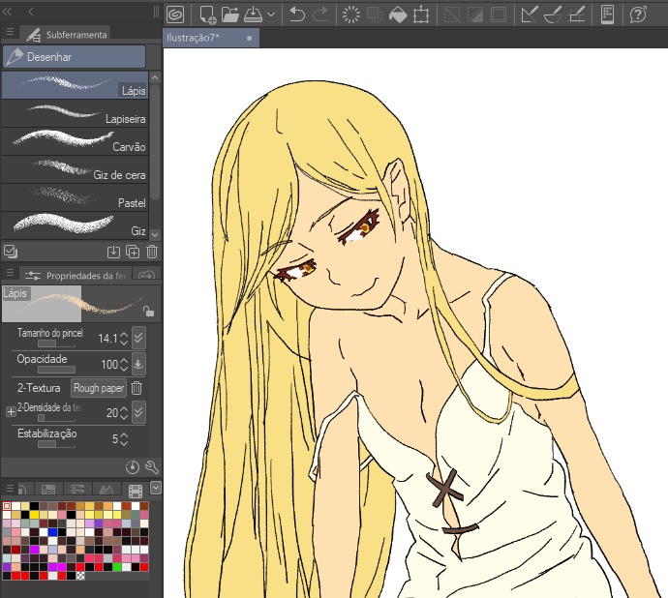Image resolution: width=668 pixels, height=598 pixels.
Task: Redo the undone action
Action: pyautogui.click(x=320, y=15)
